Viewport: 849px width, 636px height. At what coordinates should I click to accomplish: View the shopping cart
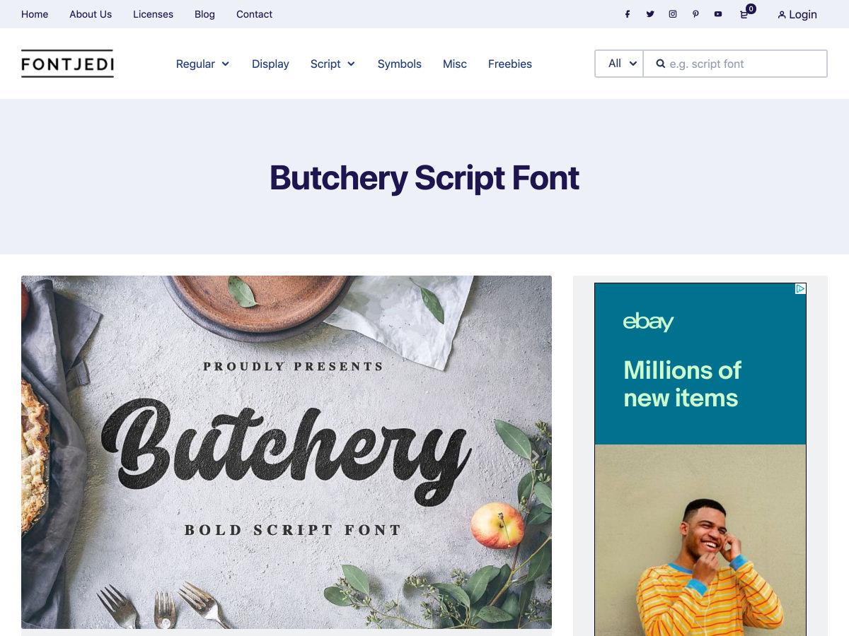pyautogui.click(x=744, y=14)
